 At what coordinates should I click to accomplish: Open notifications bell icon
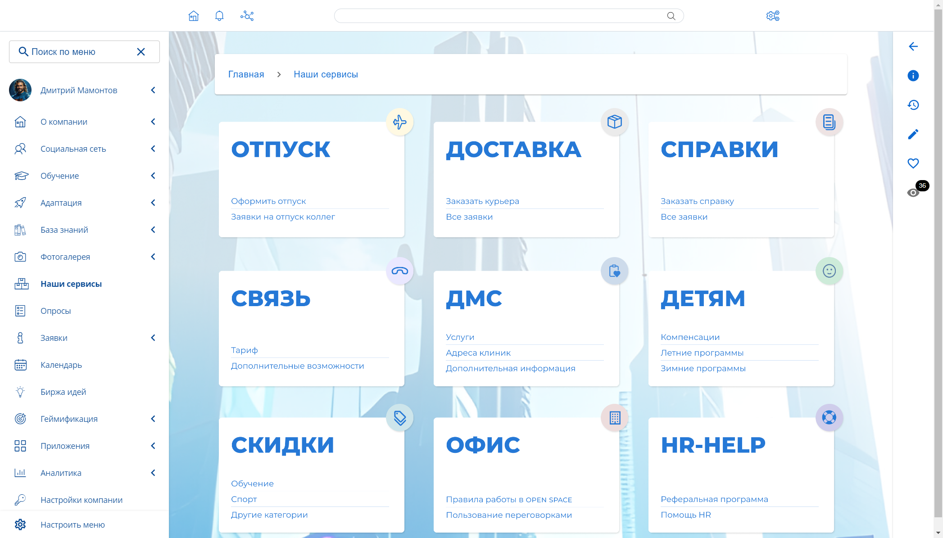219,16
